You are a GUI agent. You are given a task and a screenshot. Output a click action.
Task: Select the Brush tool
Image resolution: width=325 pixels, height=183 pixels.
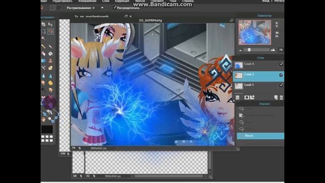click(x=50, y=46)
